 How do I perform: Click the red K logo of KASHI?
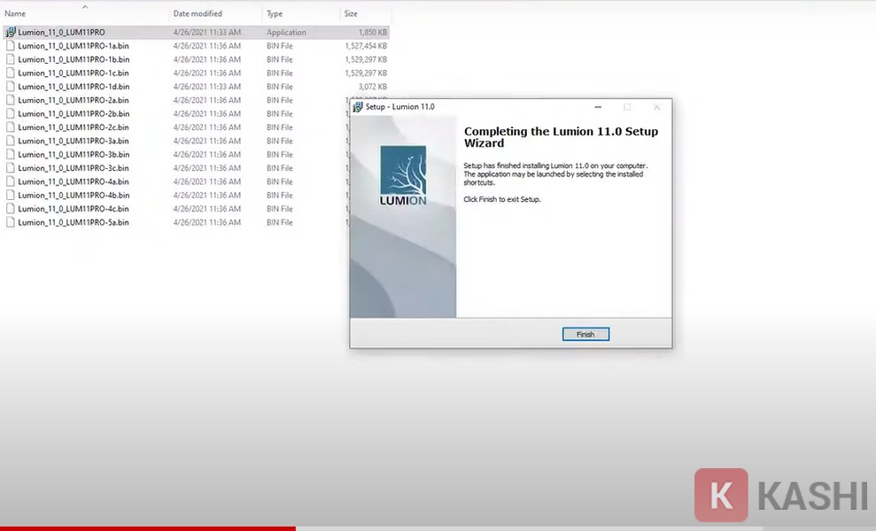(721, 496)
